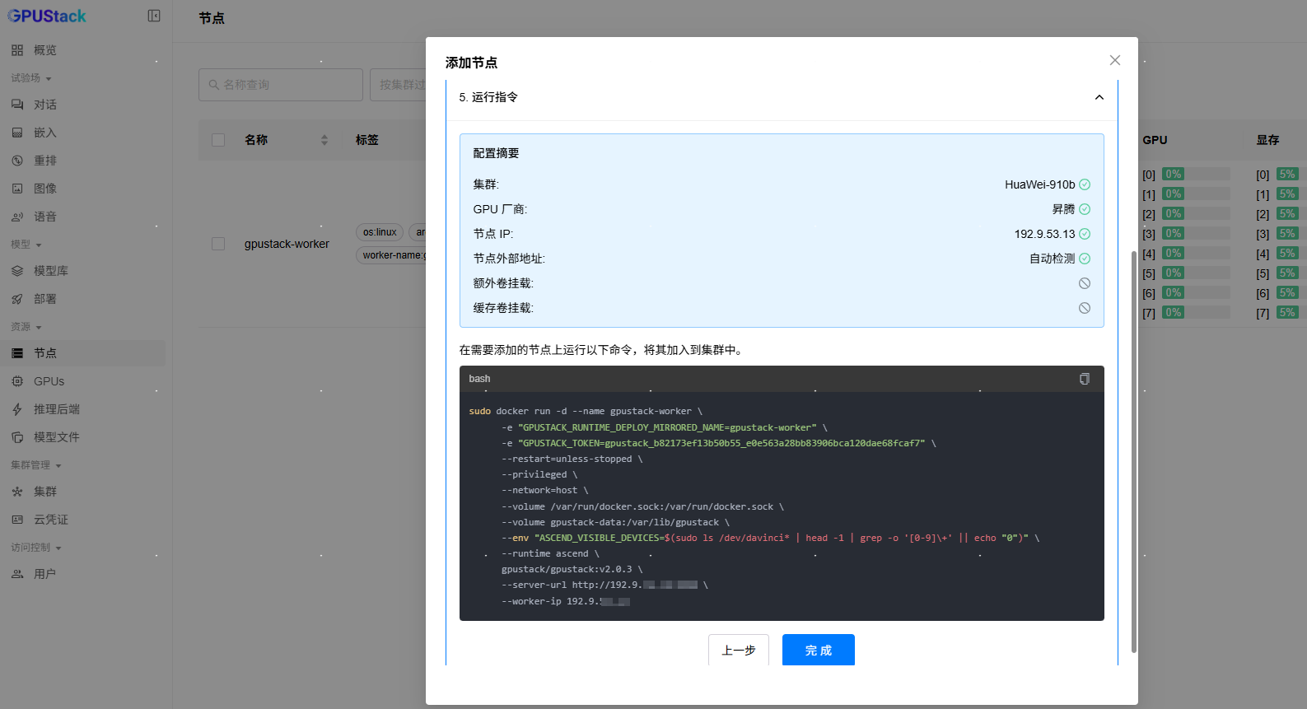Click the check icon beside 192.9.53.13
Viewport: 1307px width, 709px height.
(x=1085, y=234)
